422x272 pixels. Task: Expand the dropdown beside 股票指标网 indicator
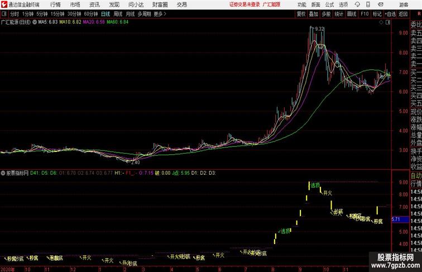3,173
